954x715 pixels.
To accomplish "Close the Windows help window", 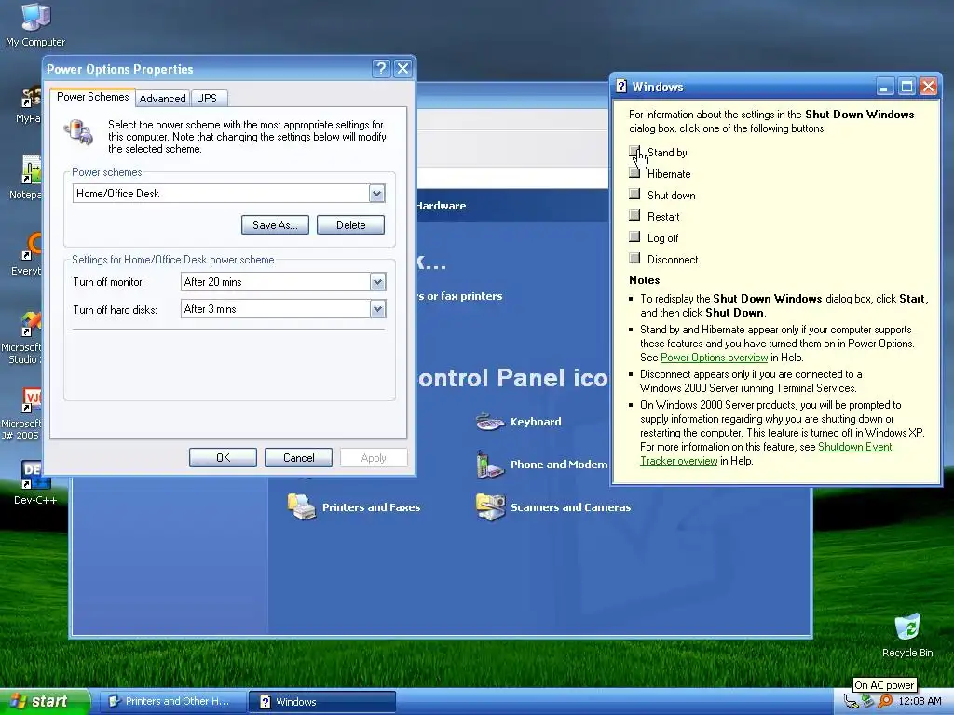I will 928,87.
